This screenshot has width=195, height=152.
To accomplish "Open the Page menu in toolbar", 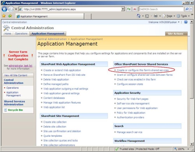I will [169, 16].
